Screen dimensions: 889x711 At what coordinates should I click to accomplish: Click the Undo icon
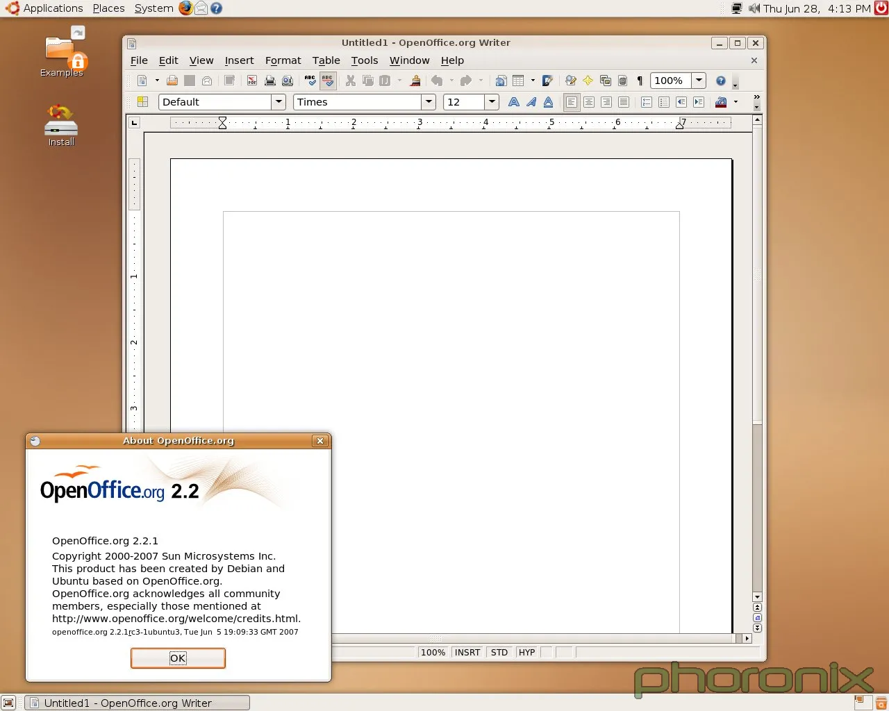[x=437, y=81]
